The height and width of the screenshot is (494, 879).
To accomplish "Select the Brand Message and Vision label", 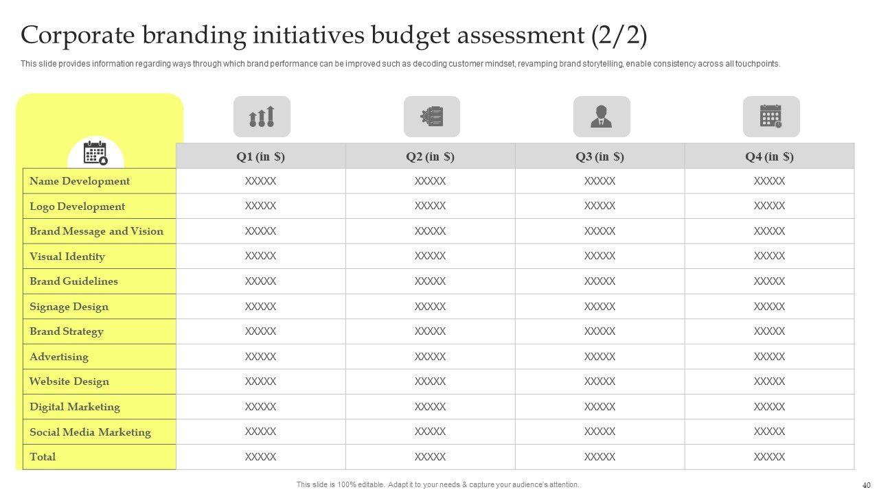I will [96, 231].
